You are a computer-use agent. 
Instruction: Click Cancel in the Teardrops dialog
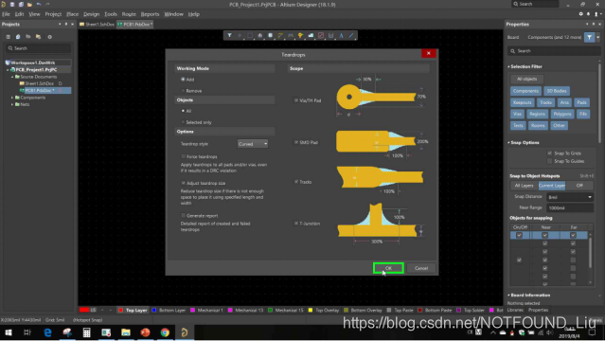(x=421, y=268)
